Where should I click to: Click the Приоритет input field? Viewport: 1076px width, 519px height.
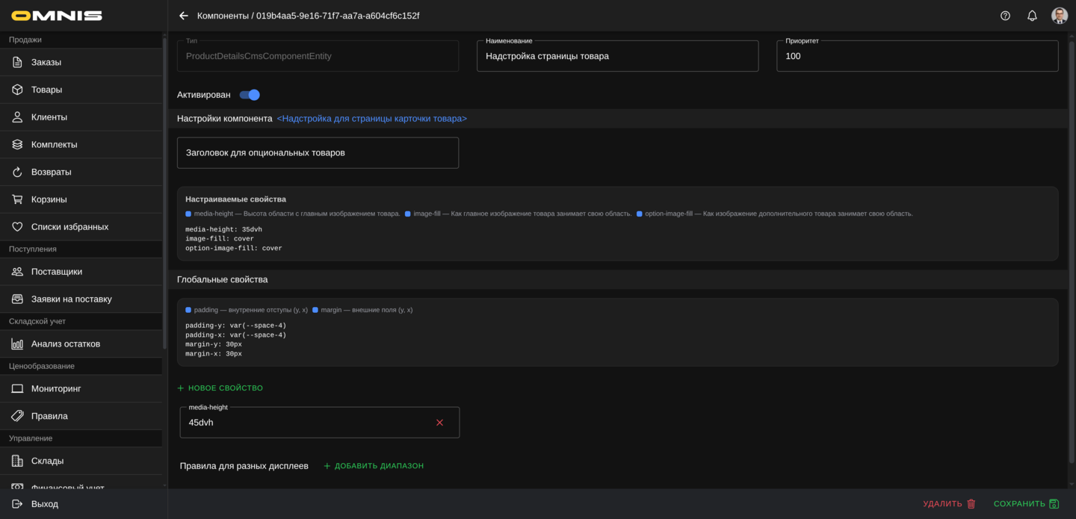tap(917, 56)
